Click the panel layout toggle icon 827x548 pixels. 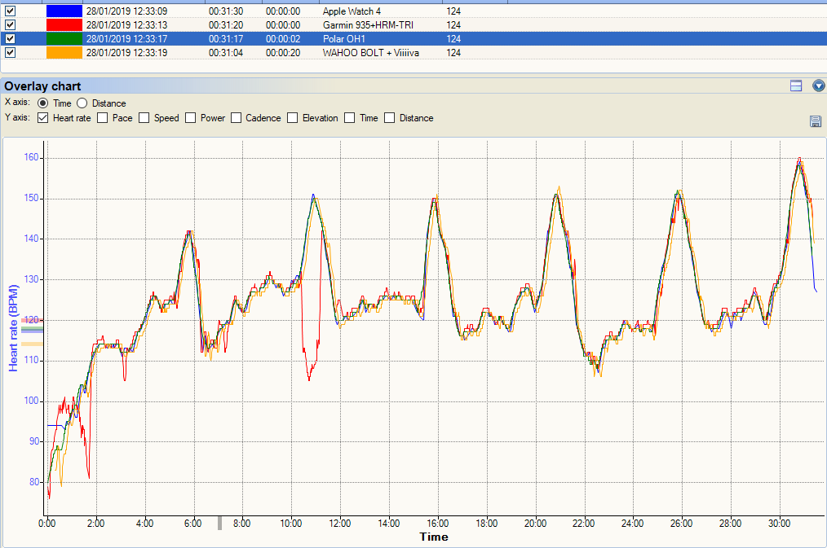pos(796,85)
